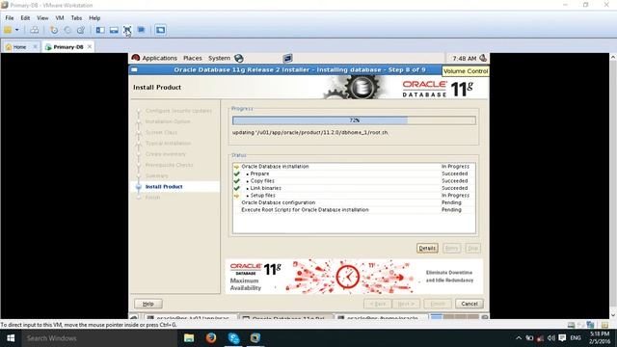The image size is (617, 347).
Task: Click the installer Help button
Action: click(148, 304)
